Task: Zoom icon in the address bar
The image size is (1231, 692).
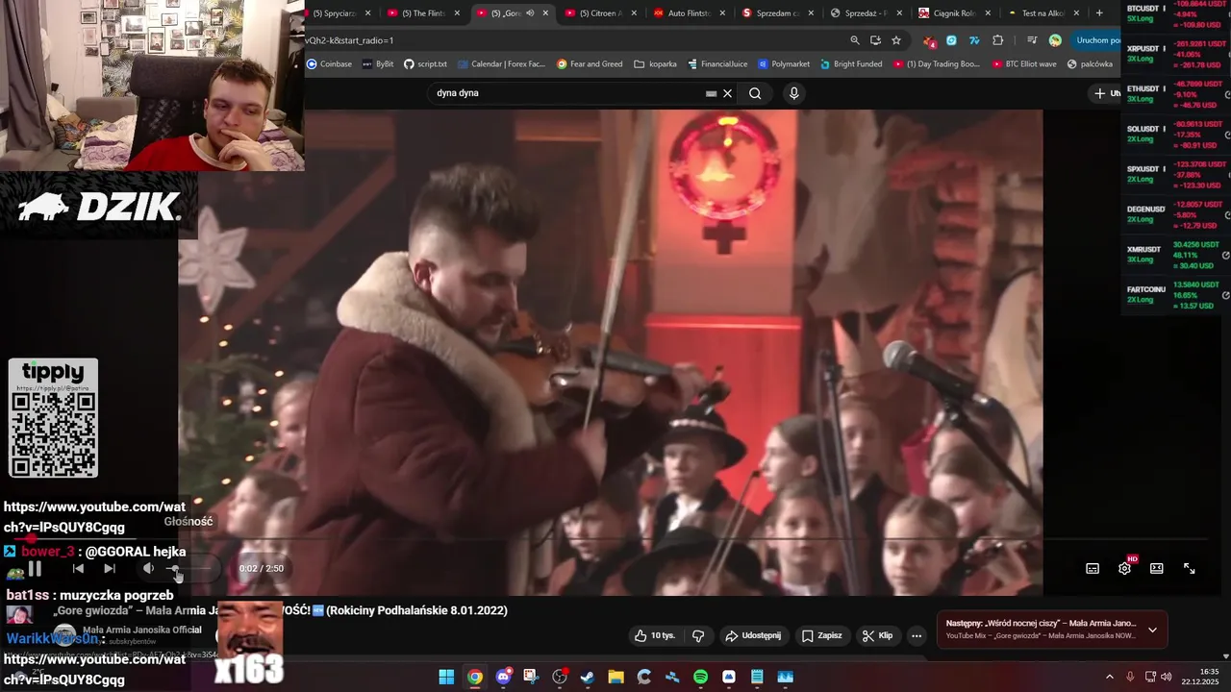Action: [854, 40]
